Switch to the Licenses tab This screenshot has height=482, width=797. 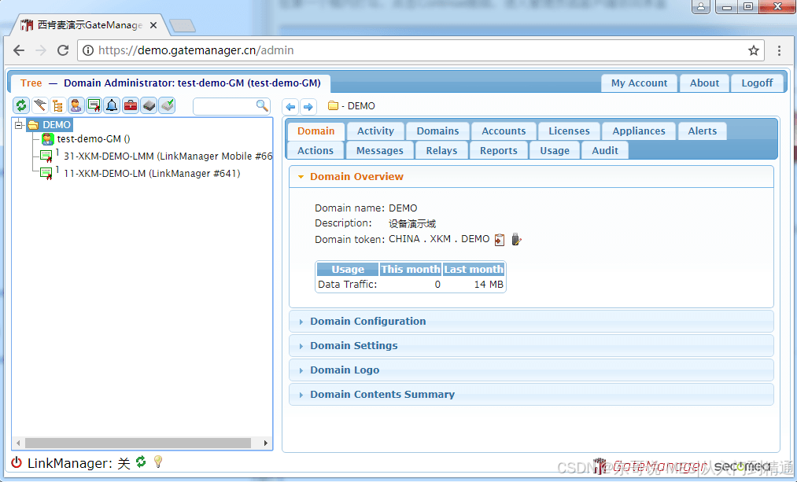click(570, 131)
